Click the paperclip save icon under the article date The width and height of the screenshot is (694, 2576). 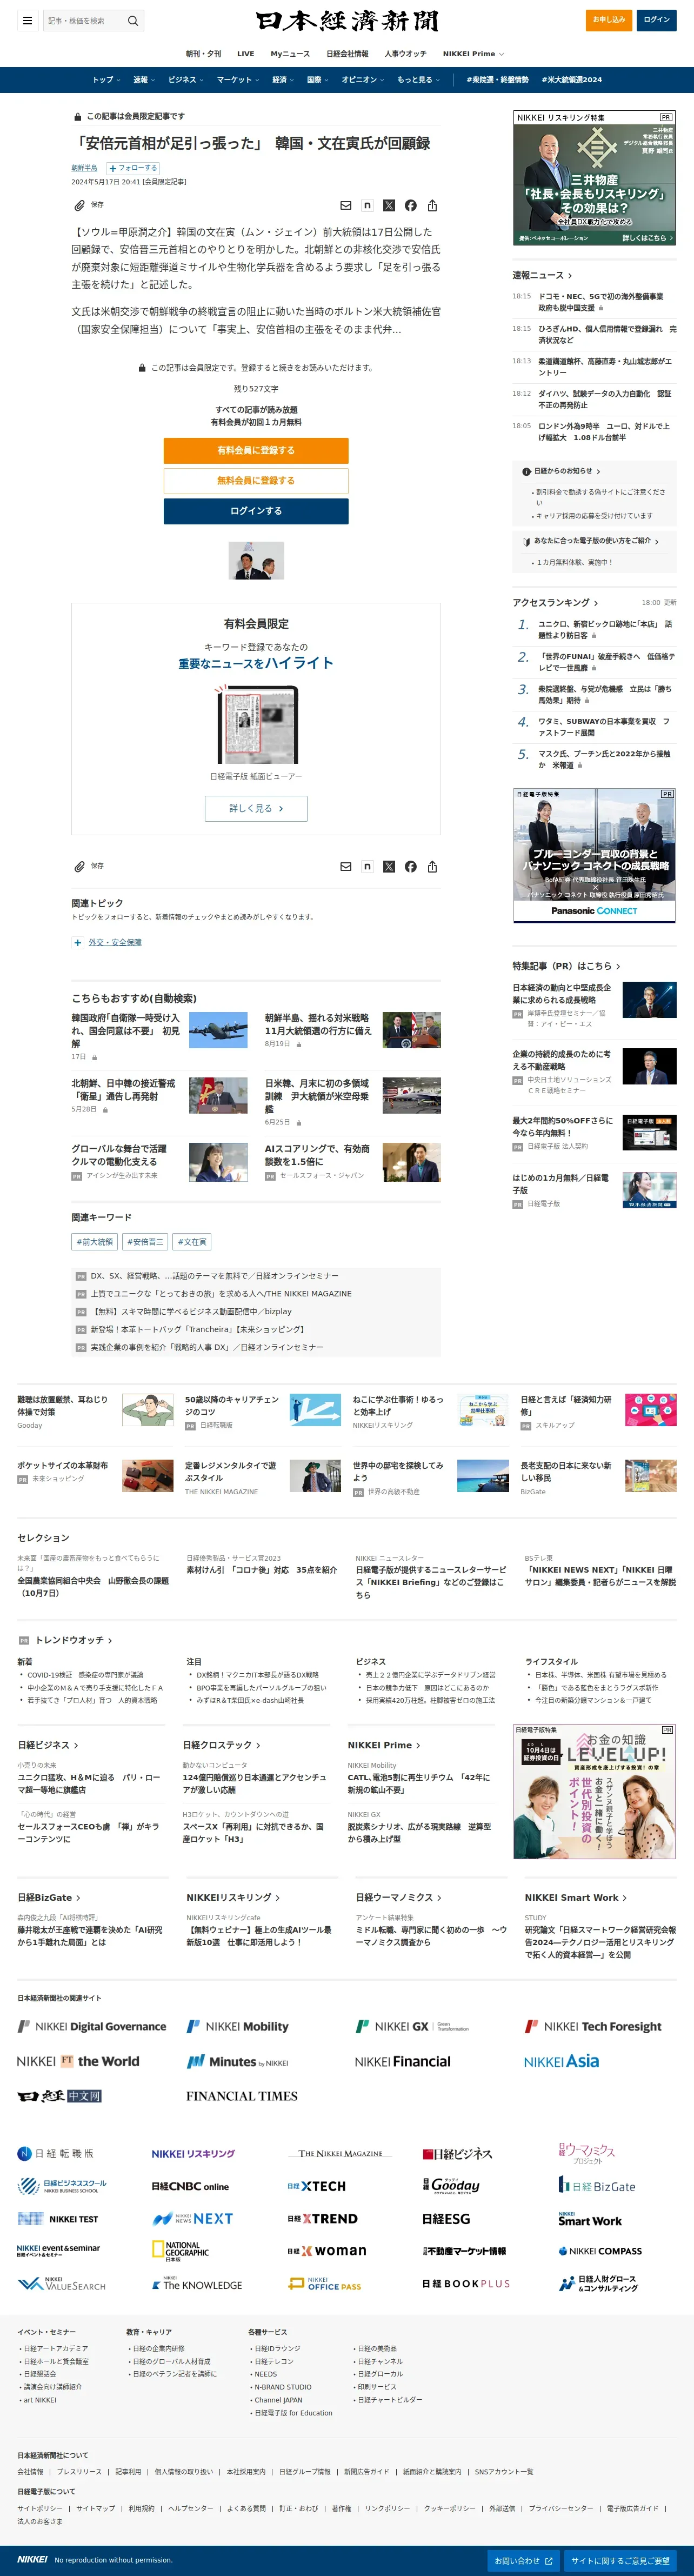(79, 205)
